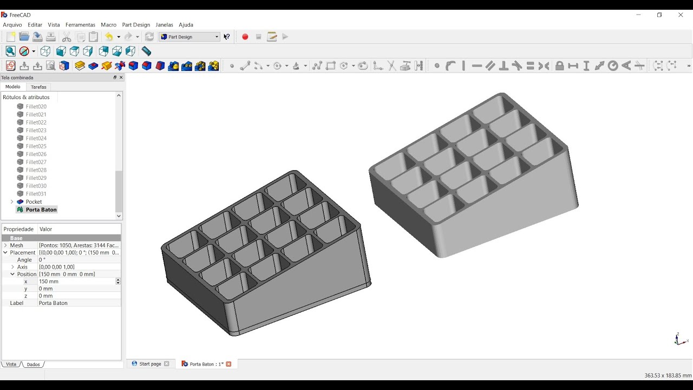
Task: Undo the last action
Action: (x=110, y=37)
